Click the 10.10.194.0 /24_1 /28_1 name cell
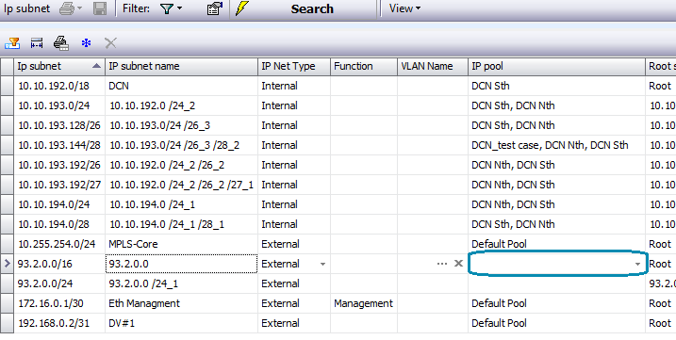This screenshot has height=340, width=676. 182,224
